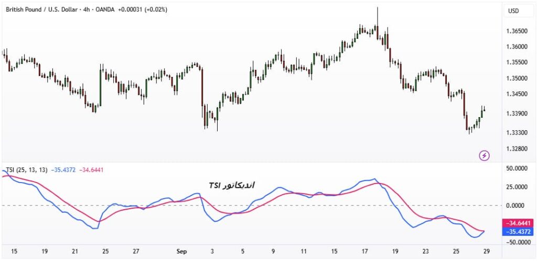
Task: Click the purple lightning bolt icon
Action: 485,155
